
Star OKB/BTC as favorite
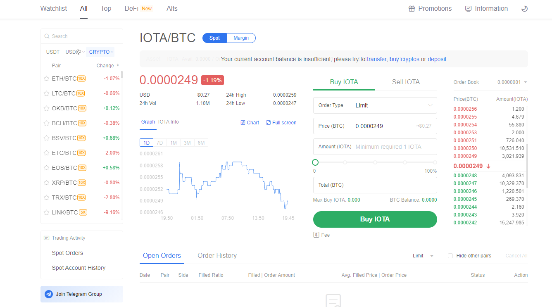(x=47, y=108)
